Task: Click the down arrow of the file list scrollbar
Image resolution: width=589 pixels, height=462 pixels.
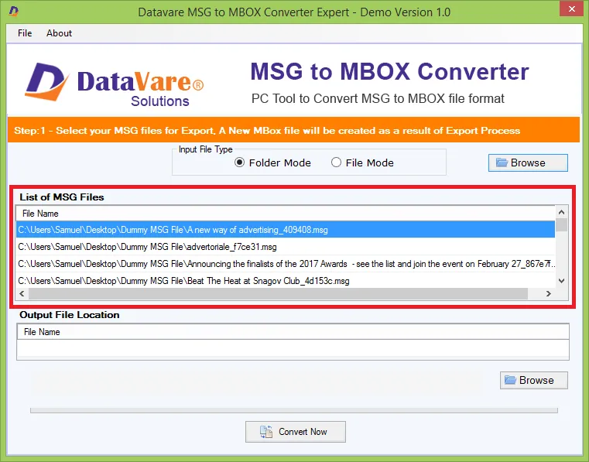Action: coord(562,281)
